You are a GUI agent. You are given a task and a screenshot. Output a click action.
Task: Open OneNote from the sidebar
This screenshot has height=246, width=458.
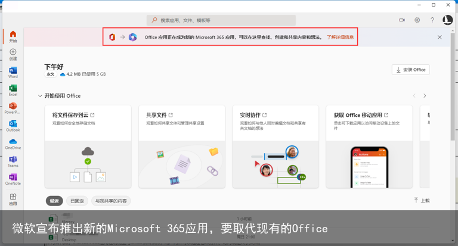pos(13,179)
